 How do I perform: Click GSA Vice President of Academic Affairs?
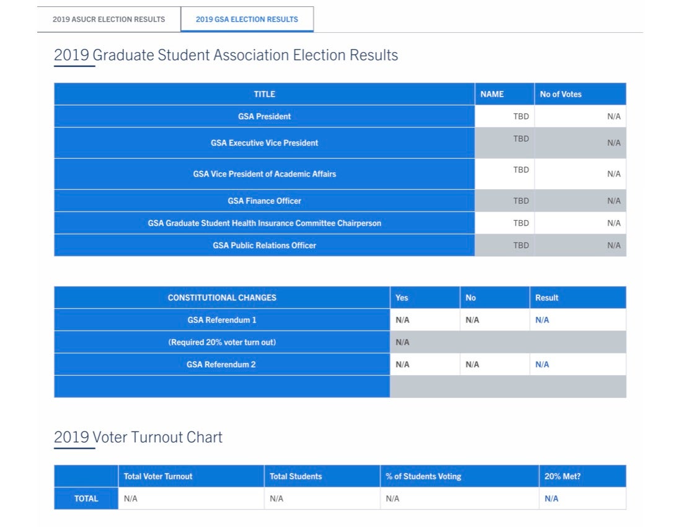click(264, 174)
